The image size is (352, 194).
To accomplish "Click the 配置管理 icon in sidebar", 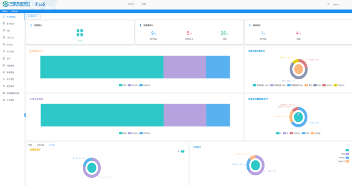I will tap(4, 86).
